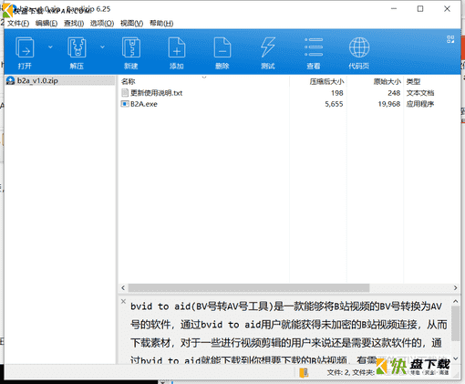Click compressed size 198 of the txt file
Screen dimensions: 465x384
[337, 93]
